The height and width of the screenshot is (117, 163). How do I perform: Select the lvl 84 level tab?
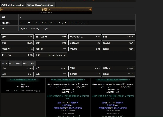click(x=5, y=63)
